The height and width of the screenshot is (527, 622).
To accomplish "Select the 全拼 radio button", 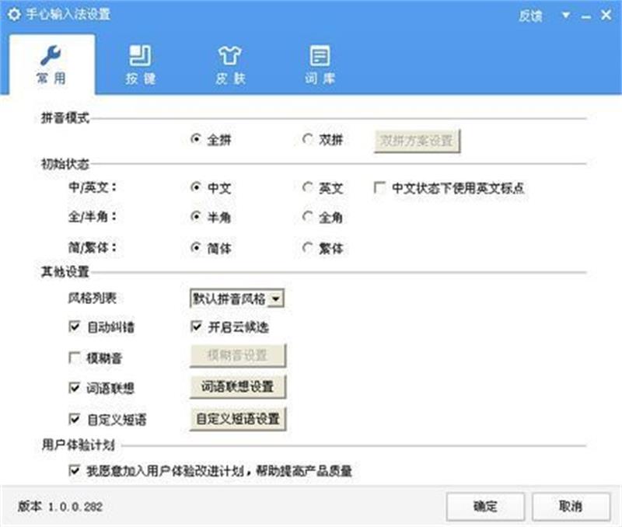I will click(x=196, y=139).
